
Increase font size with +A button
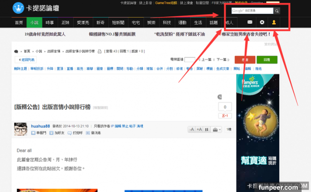pyautogui.click(x=199, y=129)
